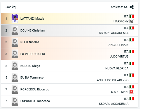This screenshot has height=112, width=142.
Task: Click the NUOVA FLORIDA club label
Action: coord(117,68)
